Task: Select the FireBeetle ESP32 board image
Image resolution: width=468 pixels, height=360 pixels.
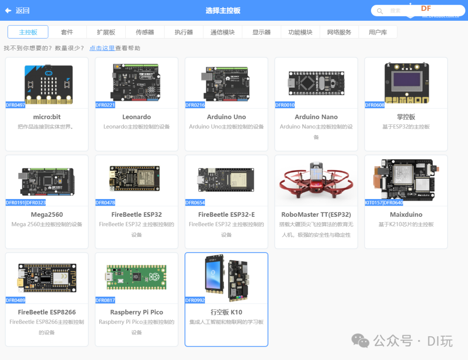Action: pos(135,179)
